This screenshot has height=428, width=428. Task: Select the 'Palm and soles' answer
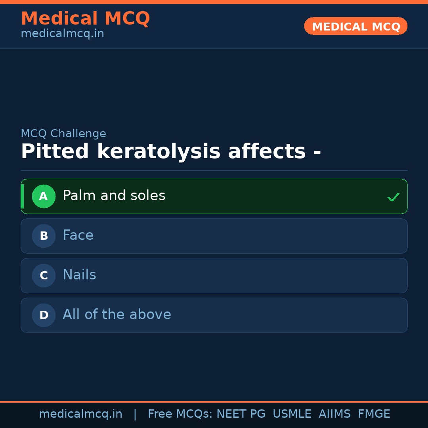(114, 196)
